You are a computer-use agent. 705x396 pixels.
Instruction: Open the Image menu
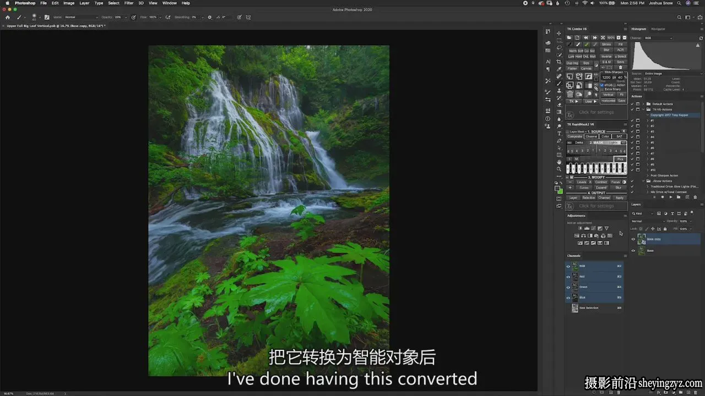69,3
